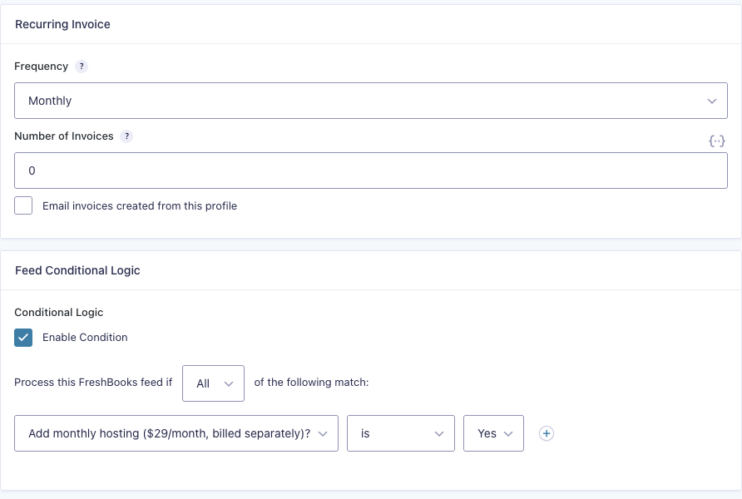Open the Frequency help tooltip icon
Screen dimensions: 742x499
click(82, 67)
